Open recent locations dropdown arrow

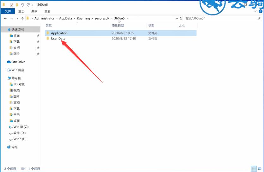click(17, 19)
